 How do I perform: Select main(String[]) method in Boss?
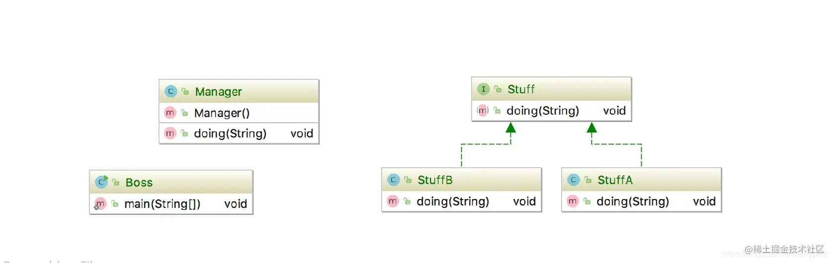tap(171, 203)
